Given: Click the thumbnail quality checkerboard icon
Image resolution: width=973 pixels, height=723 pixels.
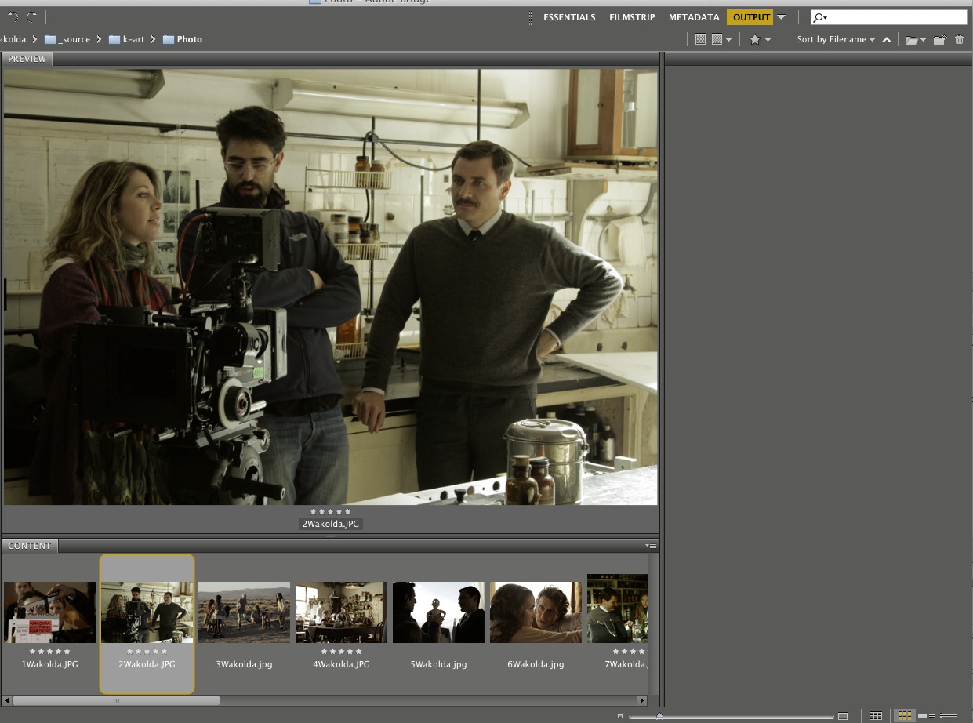Looking at the screenshot, I should 700,40.
